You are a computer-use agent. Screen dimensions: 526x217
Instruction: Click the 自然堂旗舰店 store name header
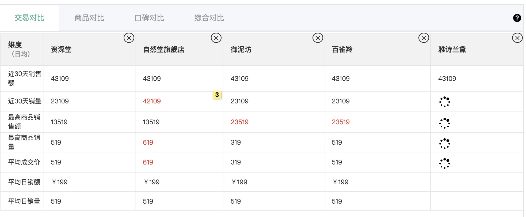(x=164, y=50)
